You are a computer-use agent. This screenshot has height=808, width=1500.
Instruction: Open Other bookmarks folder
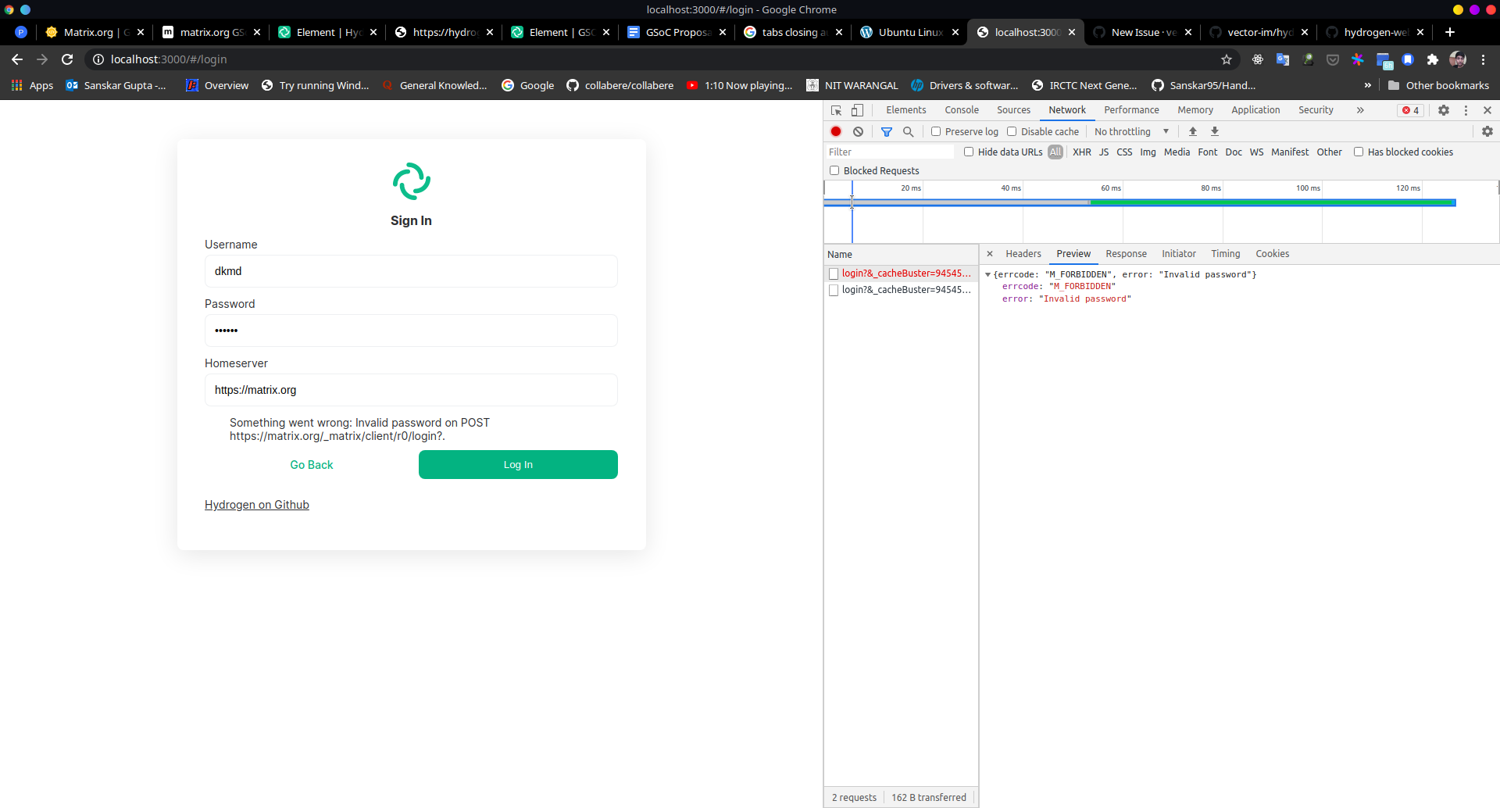[1438, 85]
